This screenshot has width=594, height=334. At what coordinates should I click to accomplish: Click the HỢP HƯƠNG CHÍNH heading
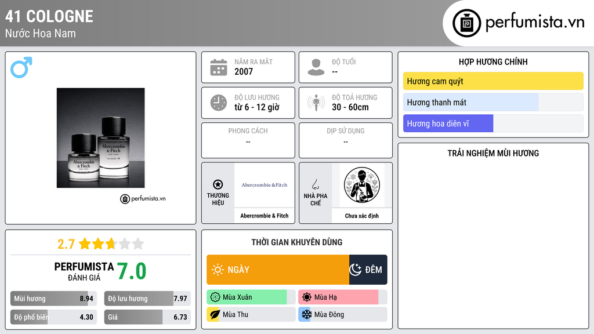pyautogui.click(x=493, y=61)
